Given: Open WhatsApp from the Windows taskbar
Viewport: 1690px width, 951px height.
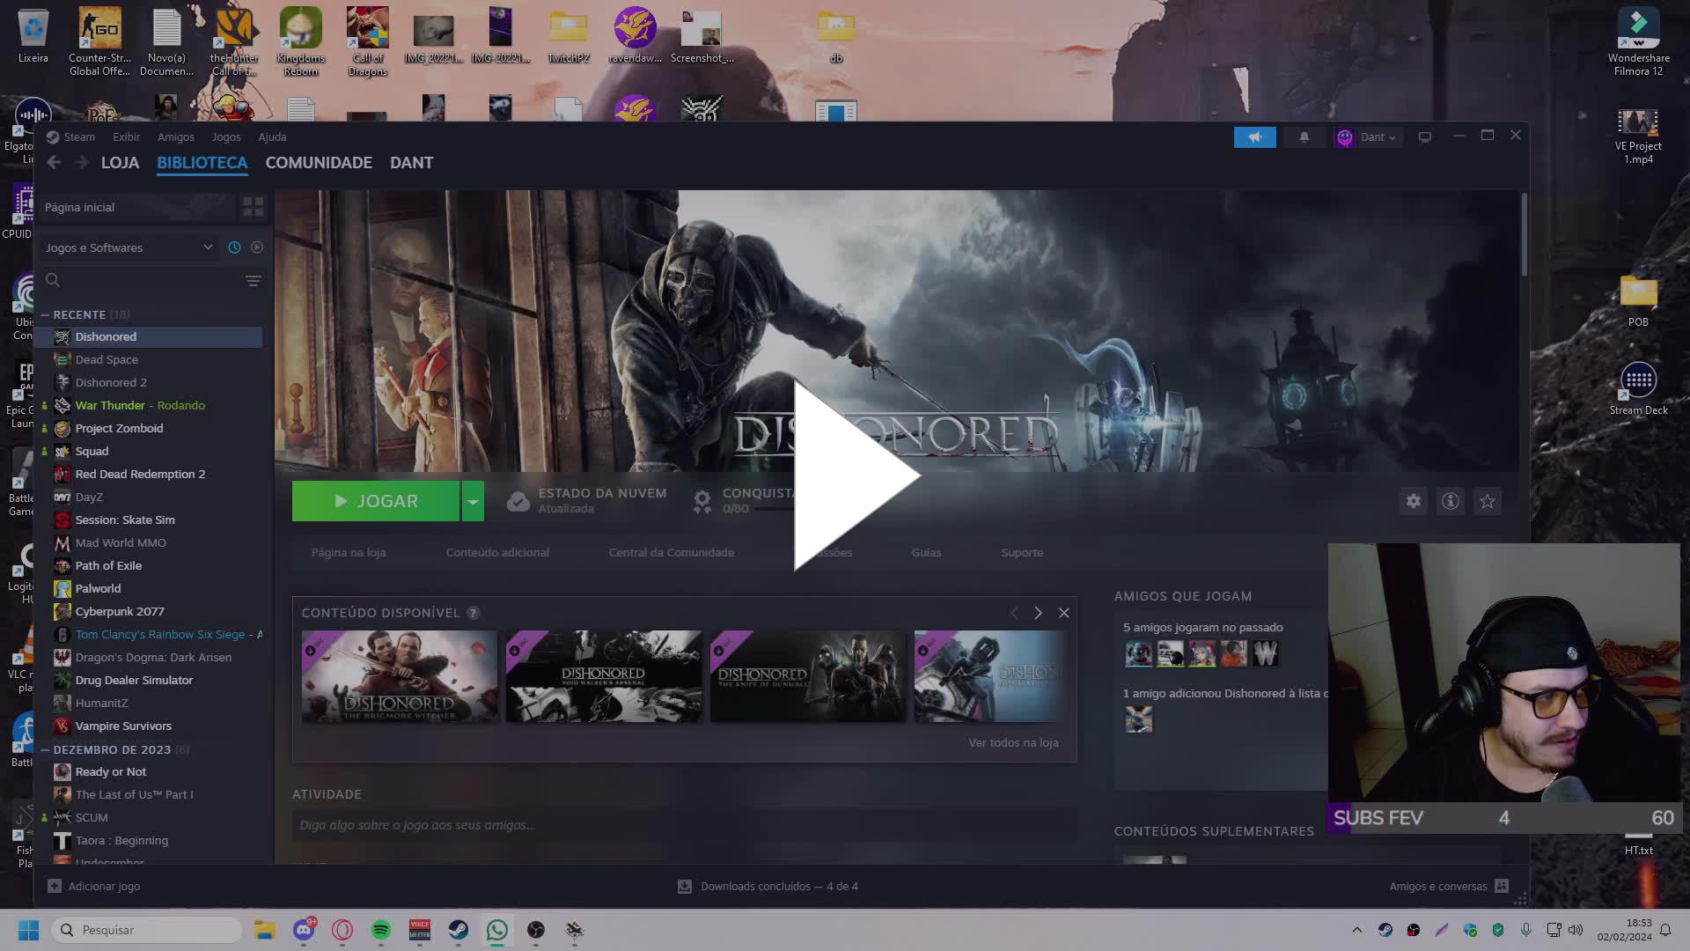Looking at the screenshot, I should point(497,930).
